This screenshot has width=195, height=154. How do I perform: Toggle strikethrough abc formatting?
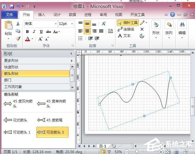click(x=48, y=32)
